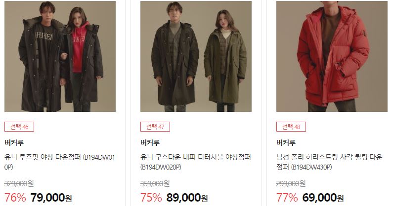Open the black long down jumper couple photo
393x206 pixels.
click(x=60, y=56)
